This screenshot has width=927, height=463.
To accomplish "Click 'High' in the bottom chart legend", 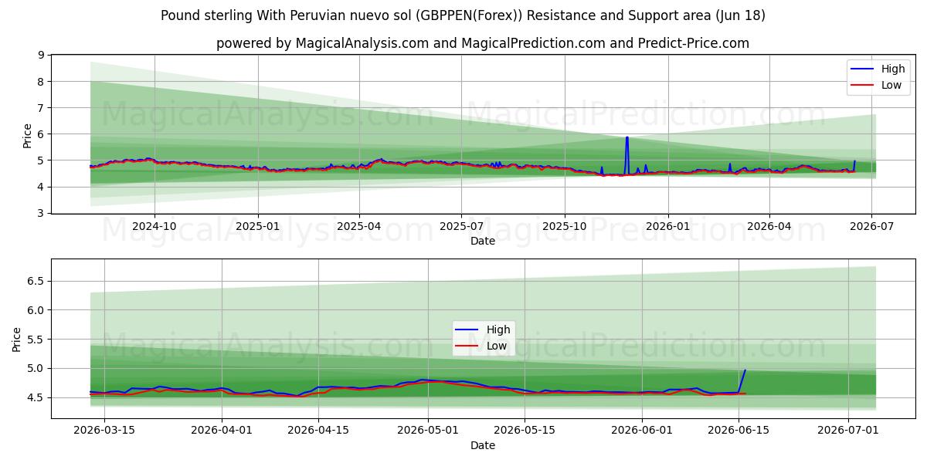I will 497,330.
